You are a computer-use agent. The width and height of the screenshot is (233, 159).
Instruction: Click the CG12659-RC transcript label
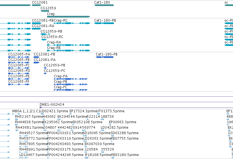click(52, 37)
